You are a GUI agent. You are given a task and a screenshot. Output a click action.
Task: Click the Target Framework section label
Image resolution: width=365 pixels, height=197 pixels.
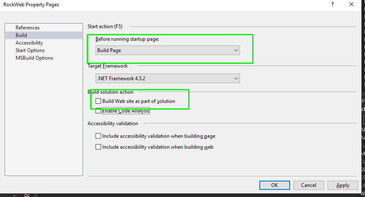point(107,66)
